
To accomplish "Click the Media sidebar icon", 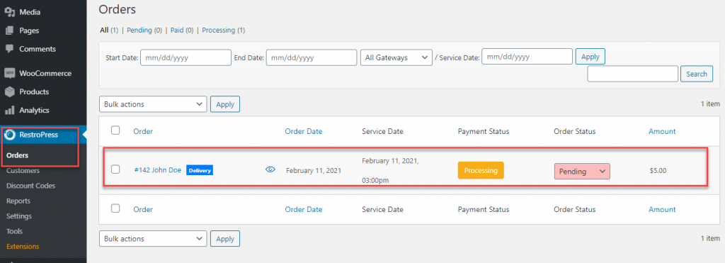I will (9, 12).
